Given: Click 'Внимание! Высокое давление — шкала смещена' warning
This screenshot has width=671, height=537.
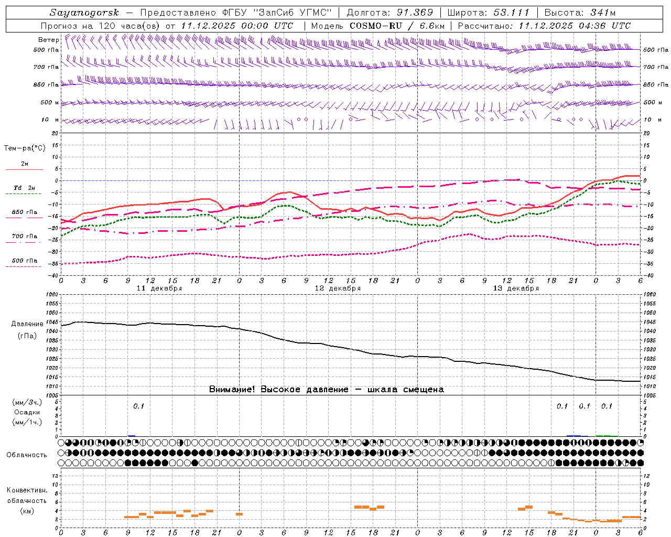Looking at the screenshot, I should point(327,390).
